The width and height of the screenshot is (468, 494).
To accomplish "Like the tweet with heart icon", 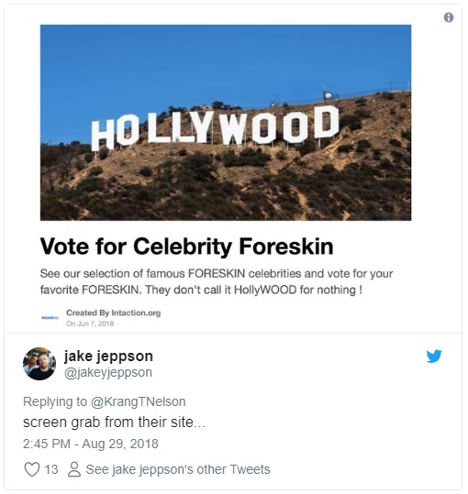I will pyautogui.click(x=32, y=469).
